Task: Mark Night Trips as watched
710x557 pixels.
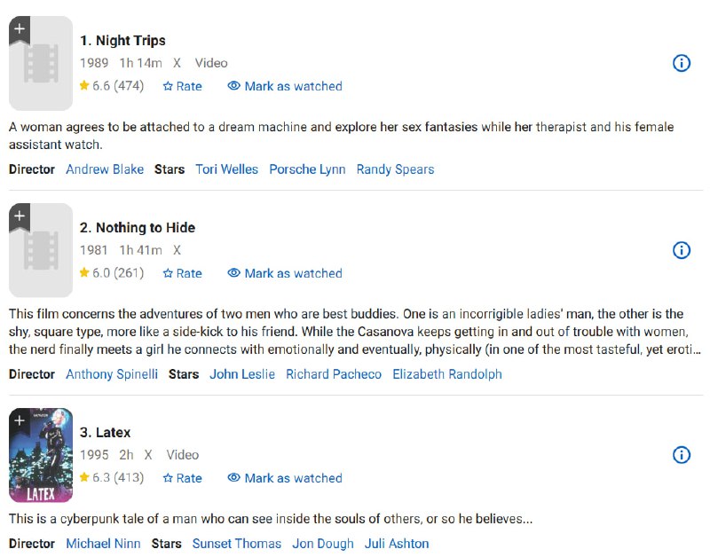Action: coord(285,86)
